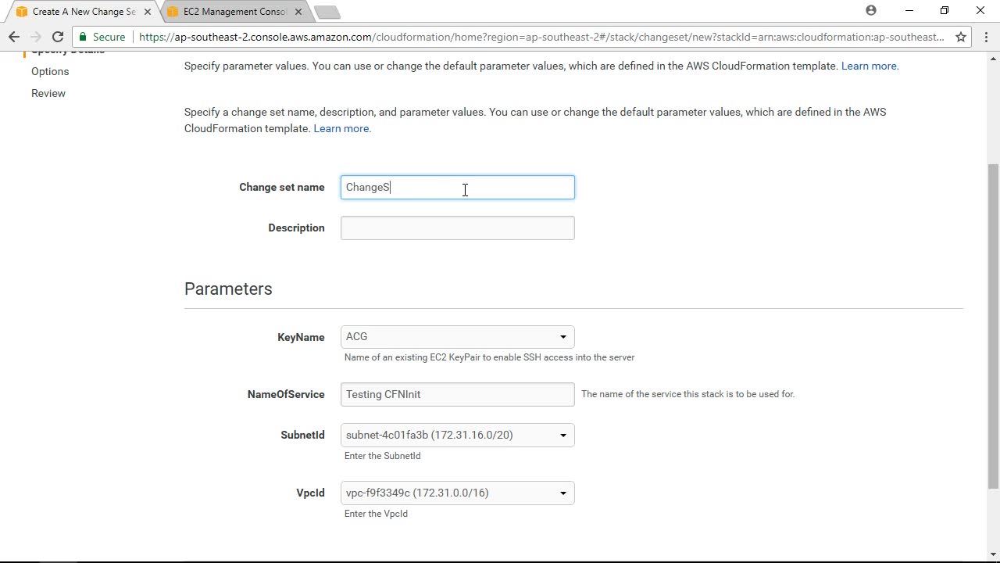The image size is (1000, 563).
Task: Close the Create A New Change Set tab
Action: pyautogui.click(x=148, y=12)
